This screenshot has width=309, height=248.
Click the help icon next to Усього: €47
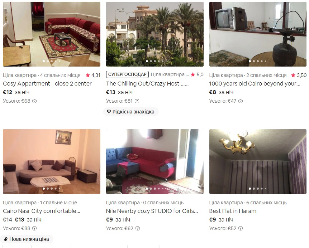pos(241,101)
